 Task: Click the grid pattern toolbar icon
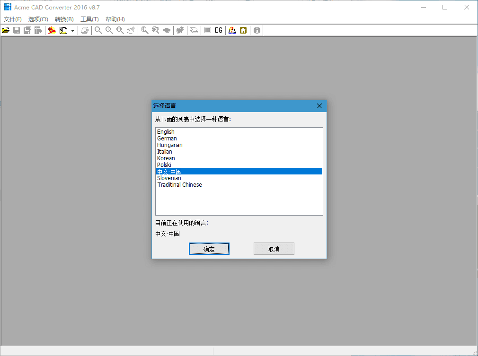pos(208,30)
